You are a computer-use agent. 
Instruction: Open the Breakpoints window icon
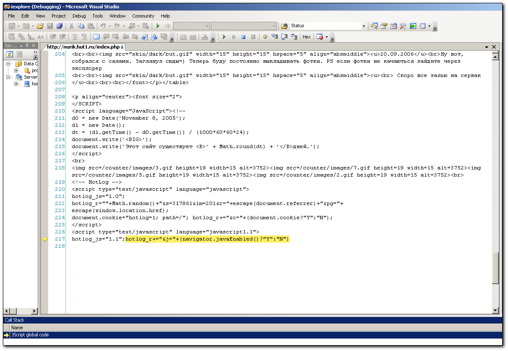pos(320,37)
